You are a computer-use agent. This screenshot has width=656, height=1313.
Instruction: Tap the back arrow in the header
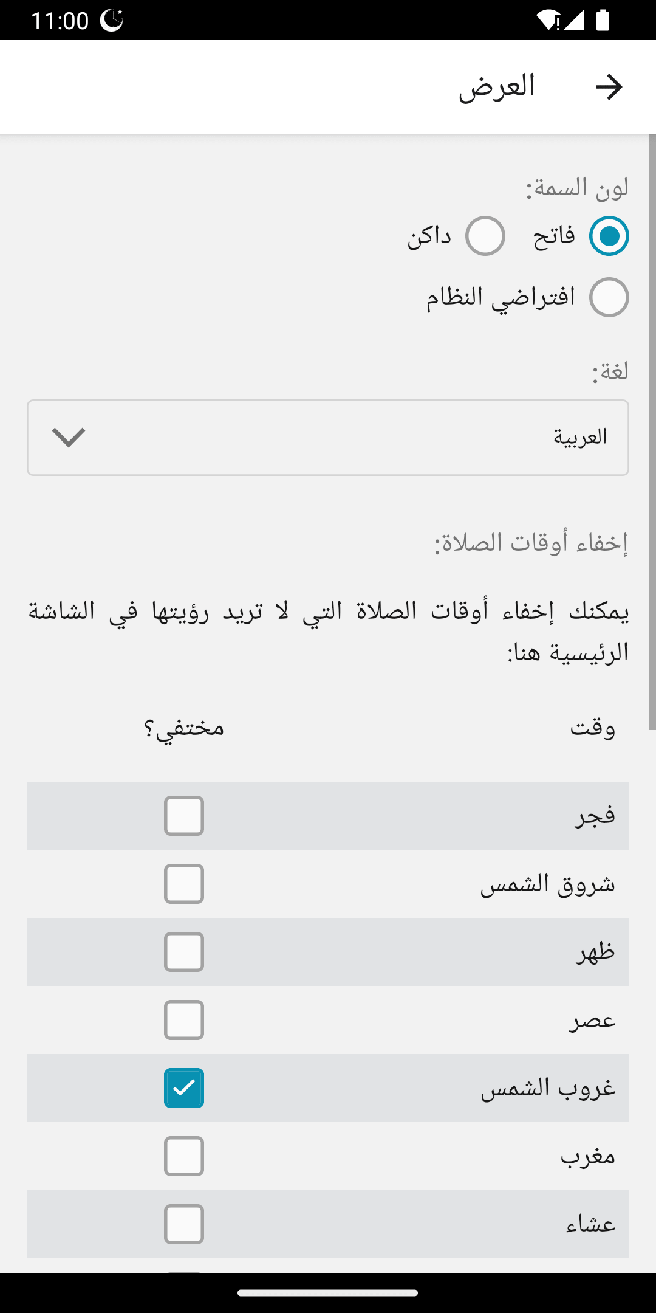coord(609,87)
